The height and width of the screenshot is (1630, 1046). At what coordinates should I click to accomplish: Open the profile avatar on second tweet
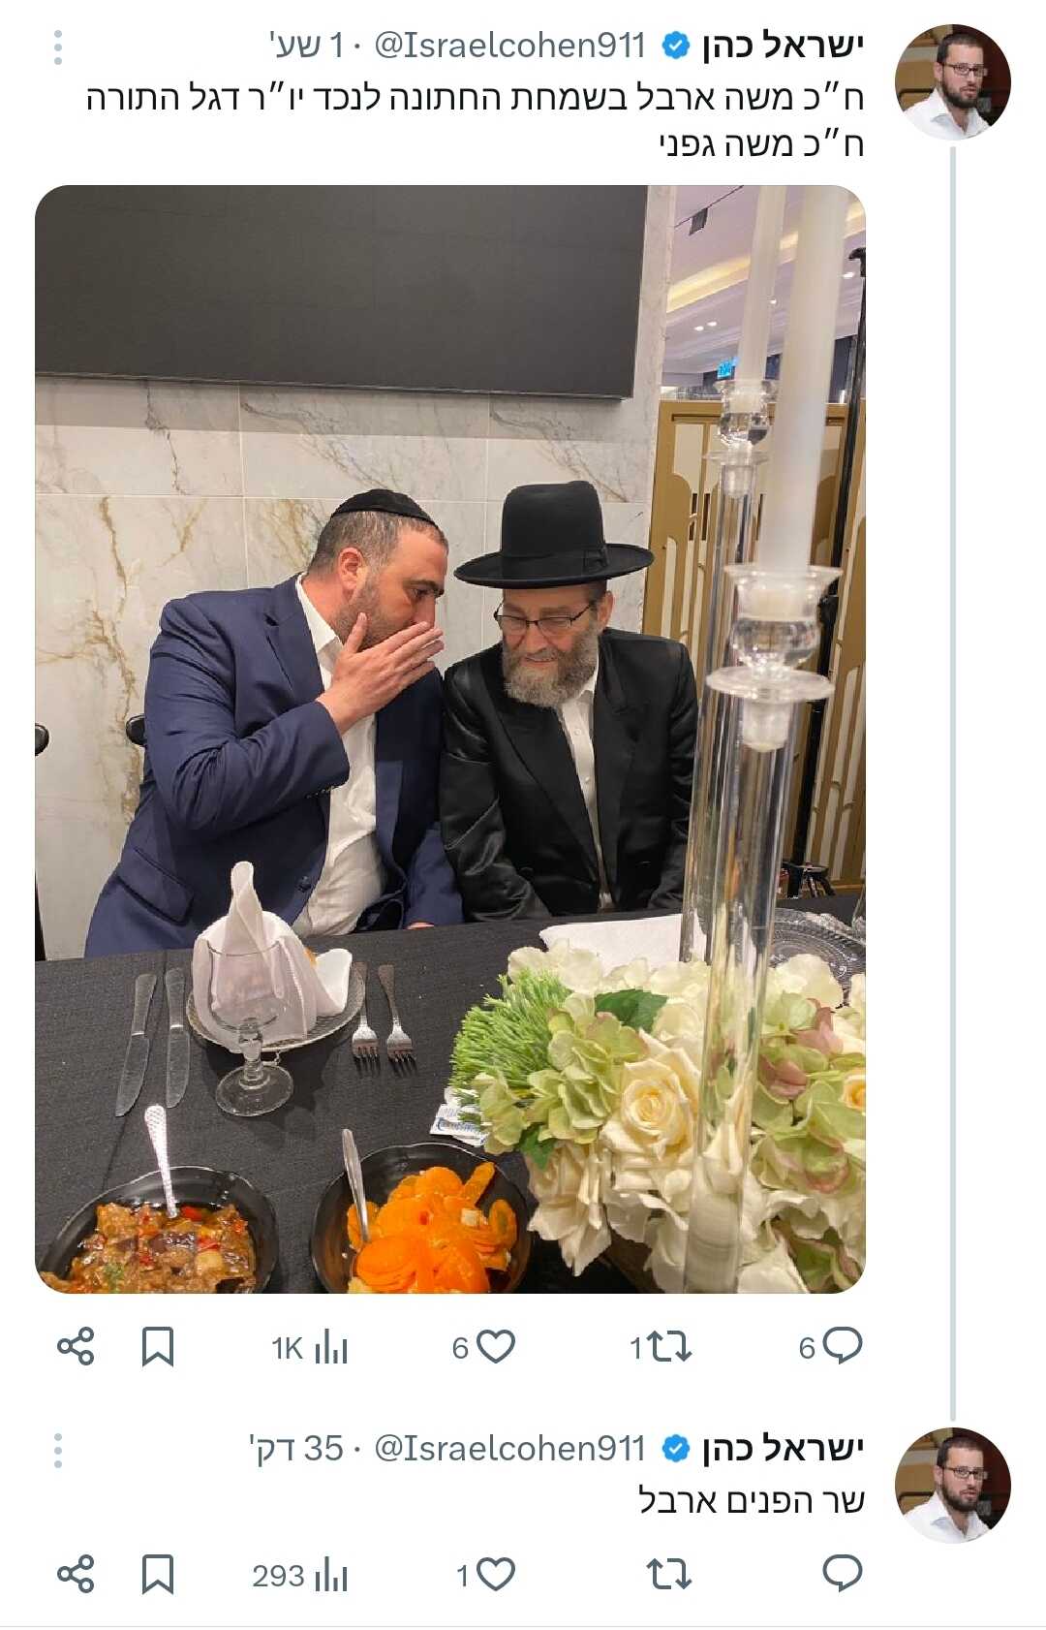[953, 1485]
